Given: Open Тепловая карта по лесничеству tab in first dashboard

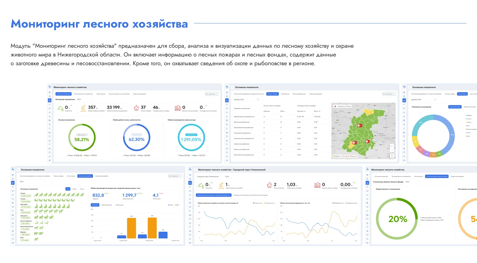Looking at the screenshot, I should [83, 94].
